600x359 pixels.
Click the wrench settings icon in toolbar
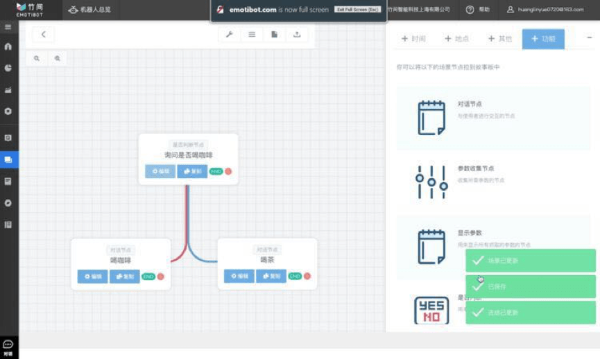(x=230, y=35)
